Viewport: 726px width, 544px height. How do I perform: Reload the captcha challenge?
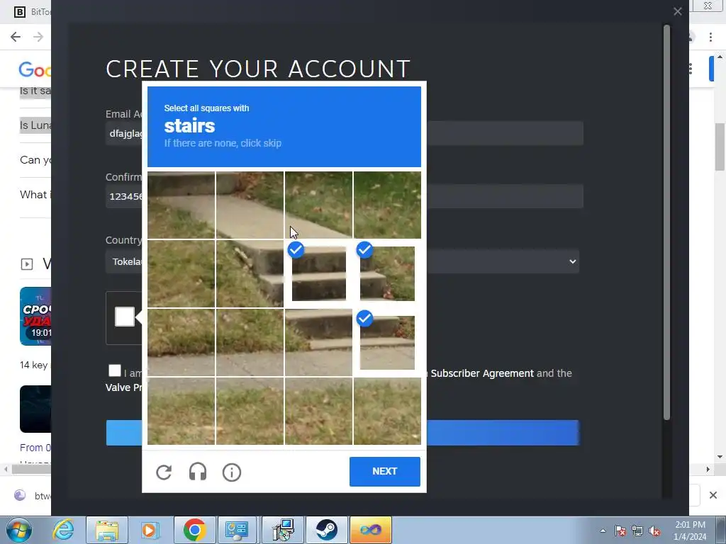pos(164,472)
